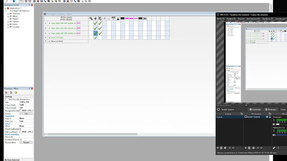Select black object column beside abc icon

point(140,18)
